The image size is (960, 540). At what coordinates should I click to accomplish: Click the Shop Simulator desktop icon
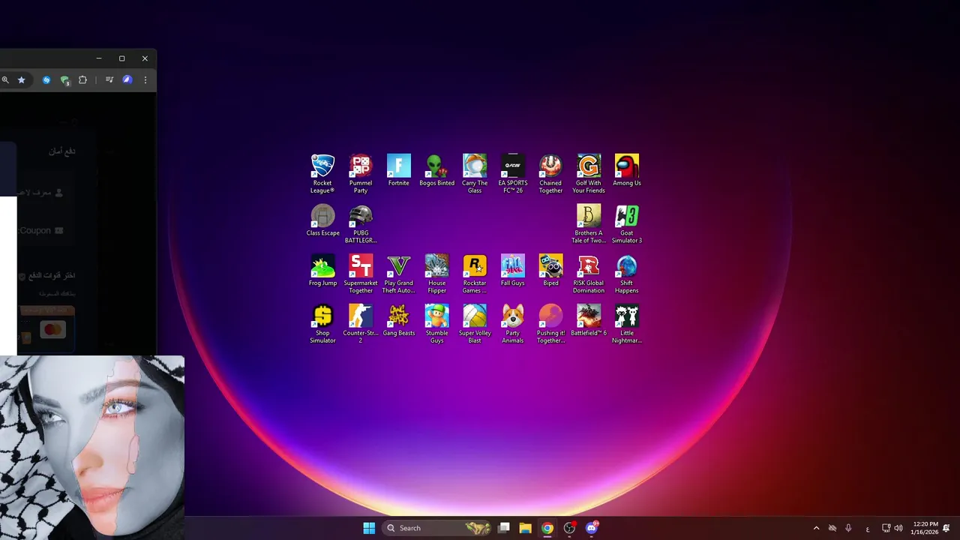click(x=322, y=324)
